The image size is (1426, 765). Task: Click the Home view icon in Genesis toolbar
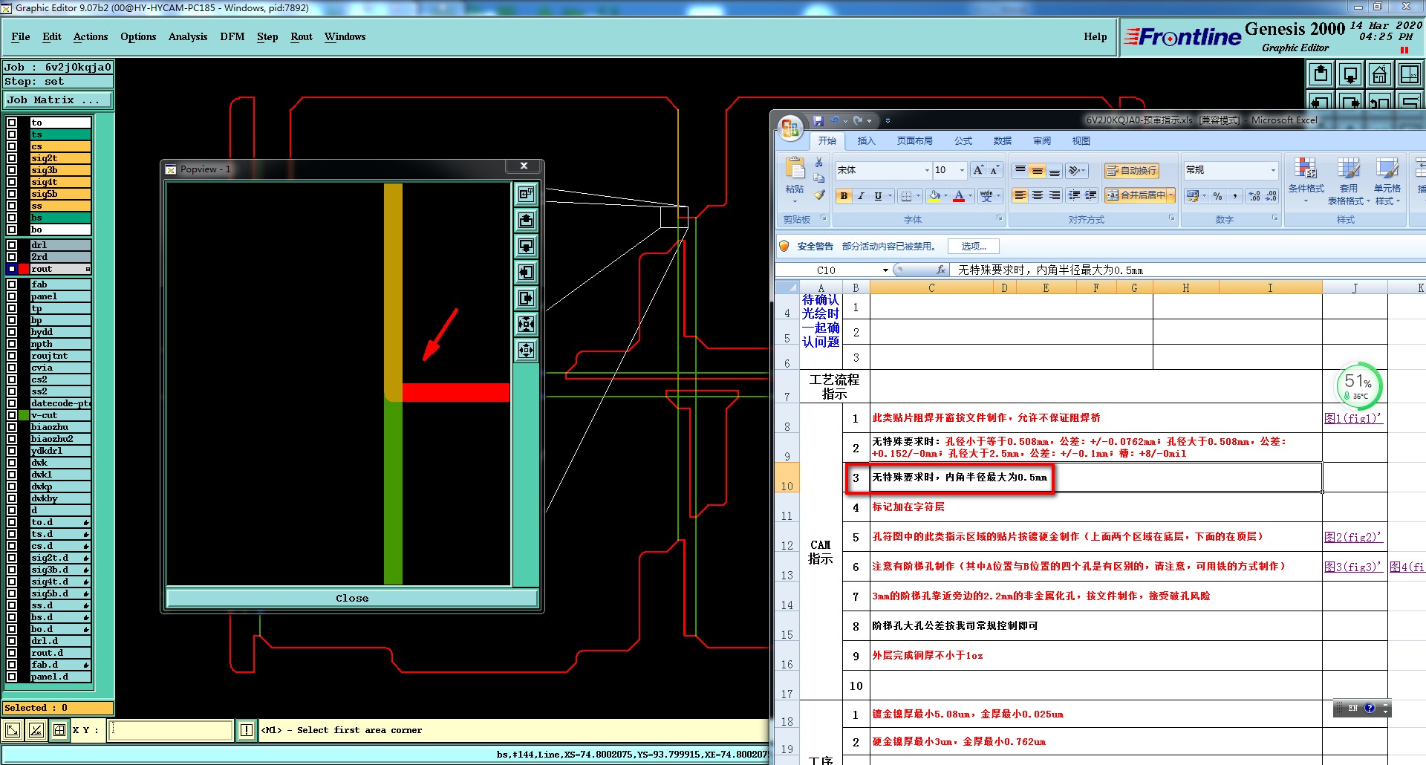pos(1379,74)
